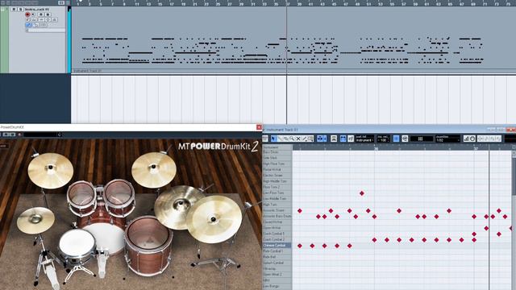Toggle Write automation W button on track

tap(48, 14)
